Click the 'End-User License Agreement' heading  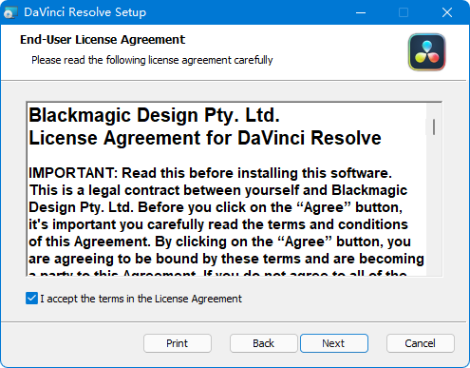tap(103, 40)
